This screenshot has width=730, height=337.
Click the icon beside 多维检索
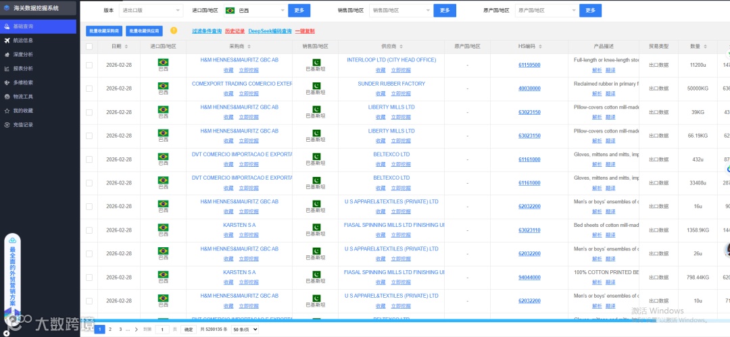coord(7,83)
